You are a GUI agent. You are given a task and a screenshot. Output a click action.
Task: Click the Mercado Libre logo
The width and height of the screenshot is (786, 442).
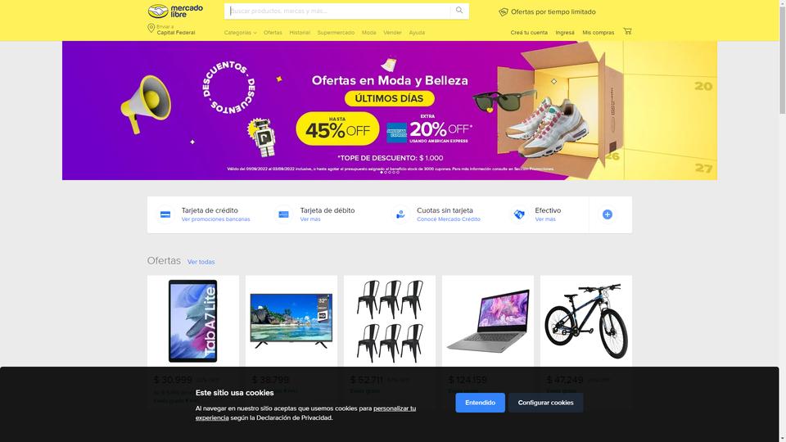tap(175, 11)
